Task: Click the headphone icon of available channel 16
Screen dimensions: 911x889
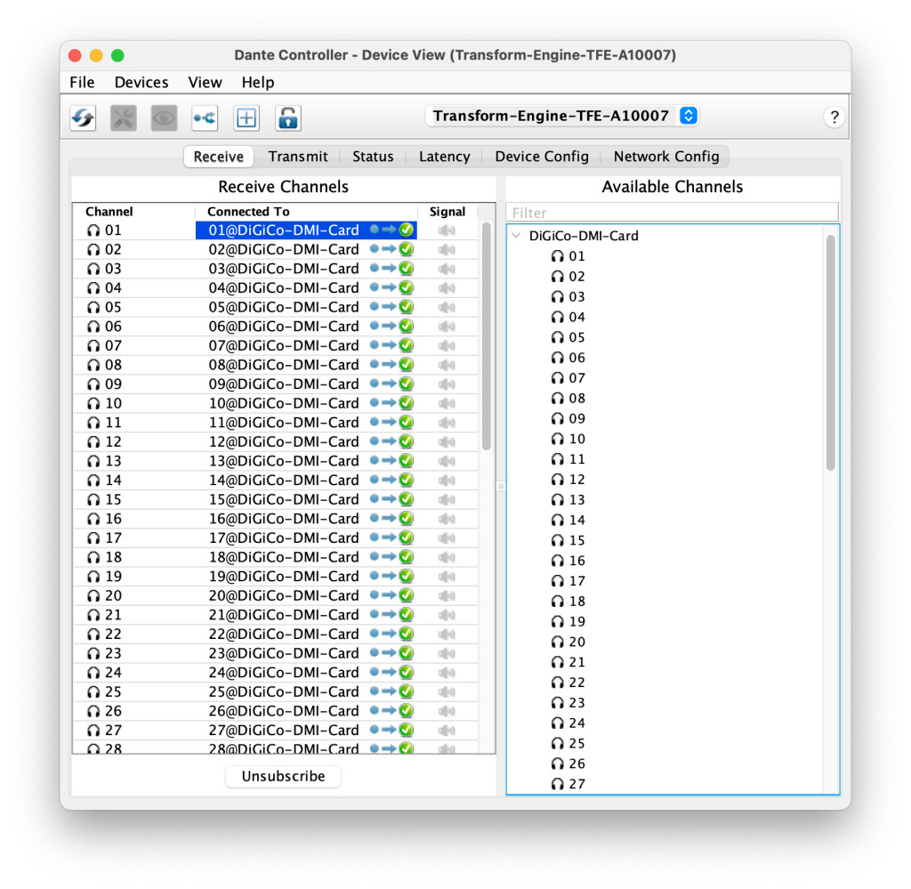Action: [558, 561]
